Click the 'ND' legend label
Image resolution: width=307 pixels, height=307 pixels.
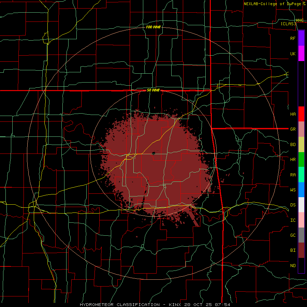pyautogui.click(x=293, y=266)
